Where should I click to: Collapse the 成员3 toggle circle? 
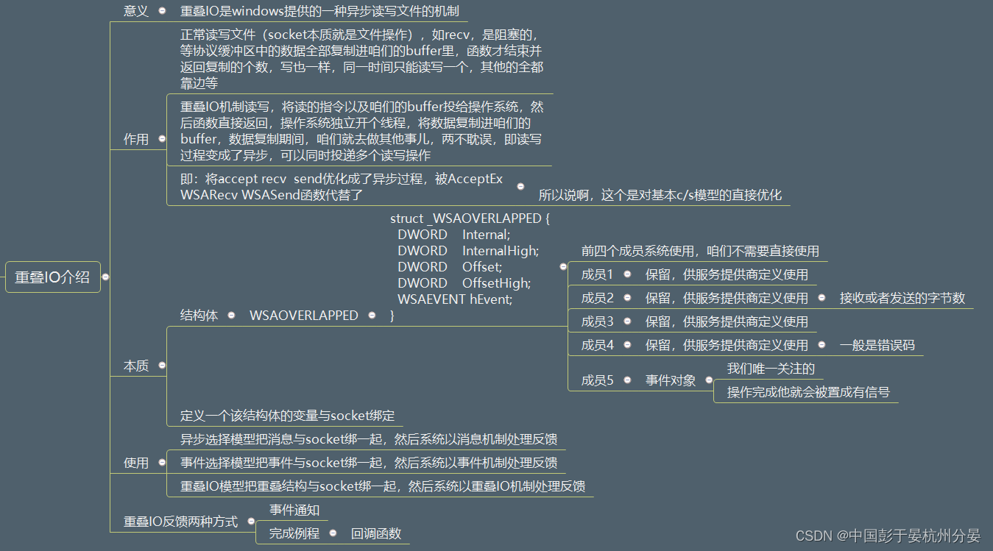coord(628,321)
